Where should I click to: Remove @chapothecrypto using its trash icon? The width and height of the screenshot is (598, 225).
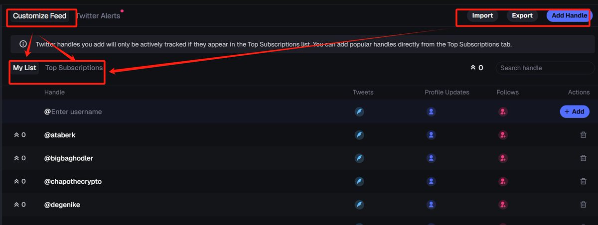(583, 181)
